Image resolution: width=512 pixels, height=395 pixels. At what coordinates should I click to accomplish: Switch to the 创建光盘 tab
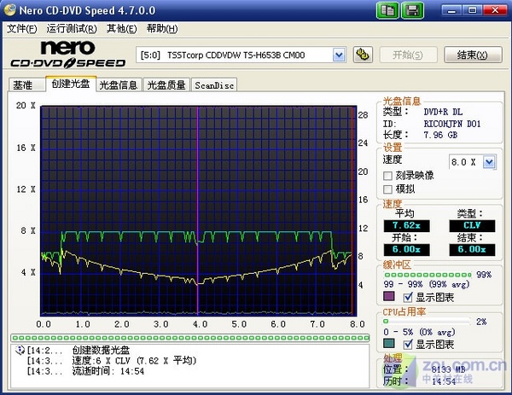tap(71, 84)
